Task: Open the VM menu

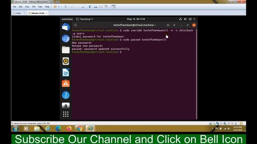Action: [x=34, y=7]
